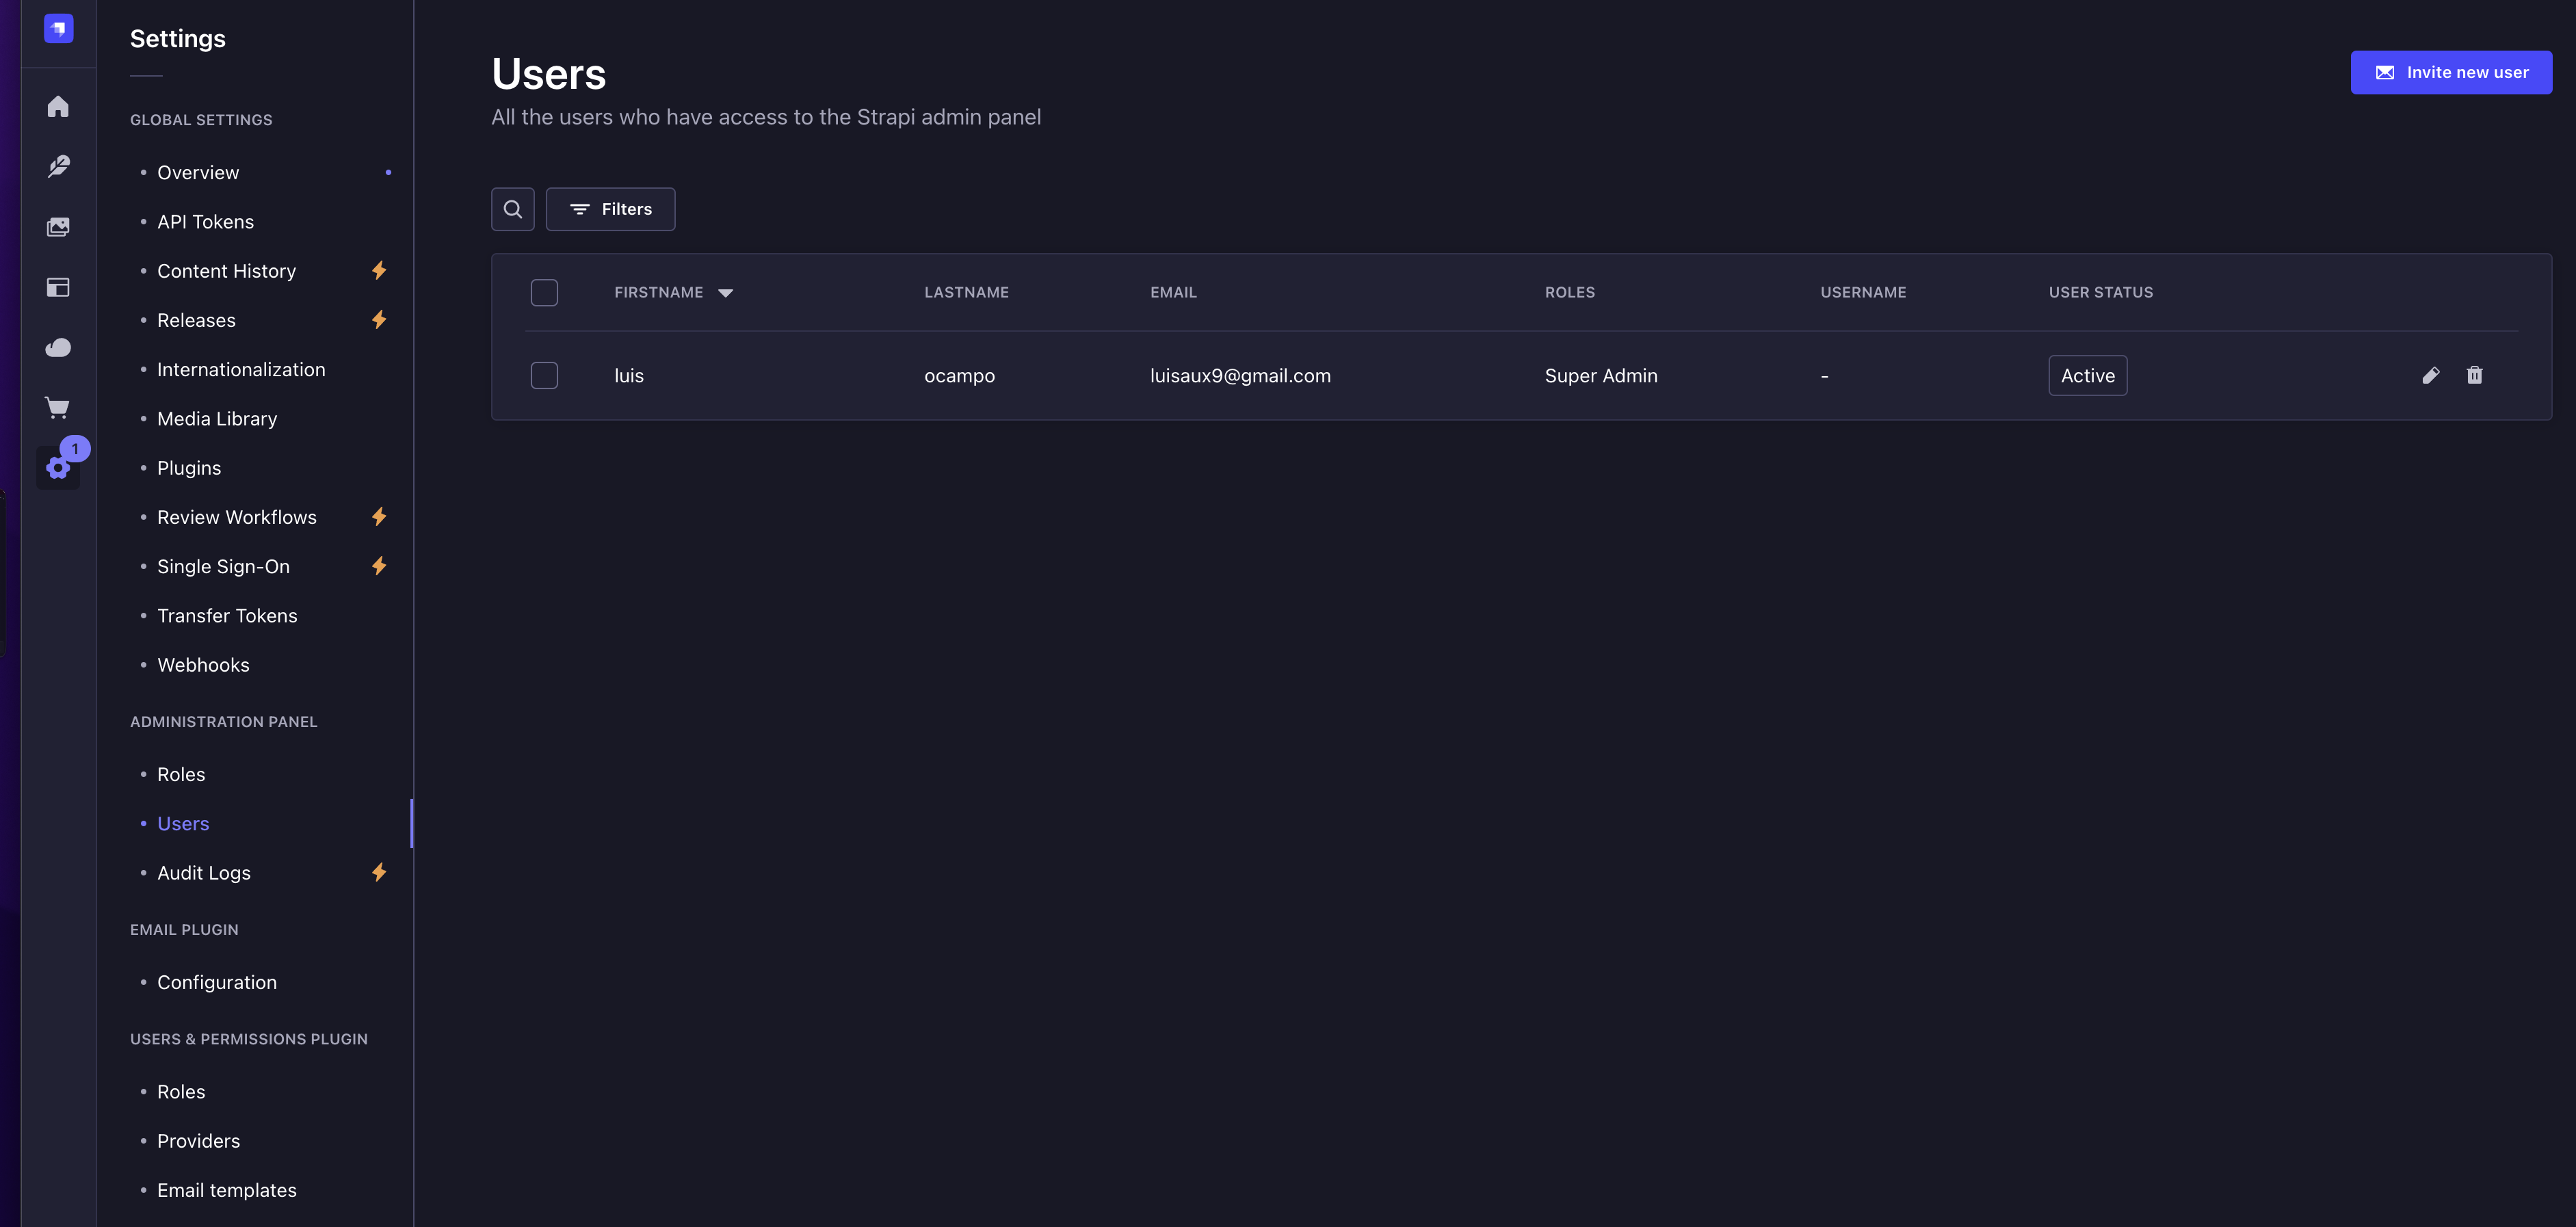Sort by Firstname using the caret arrow
The width and height of the screenshot is (2576, 1227).
tap(726, 293)
